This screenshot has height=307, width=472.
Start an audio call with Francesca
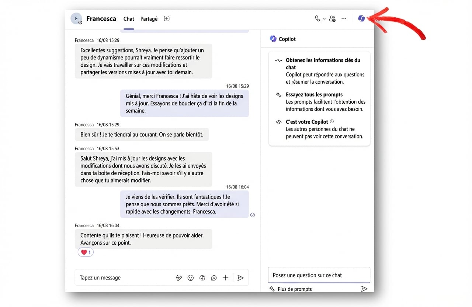coord(318,18)
